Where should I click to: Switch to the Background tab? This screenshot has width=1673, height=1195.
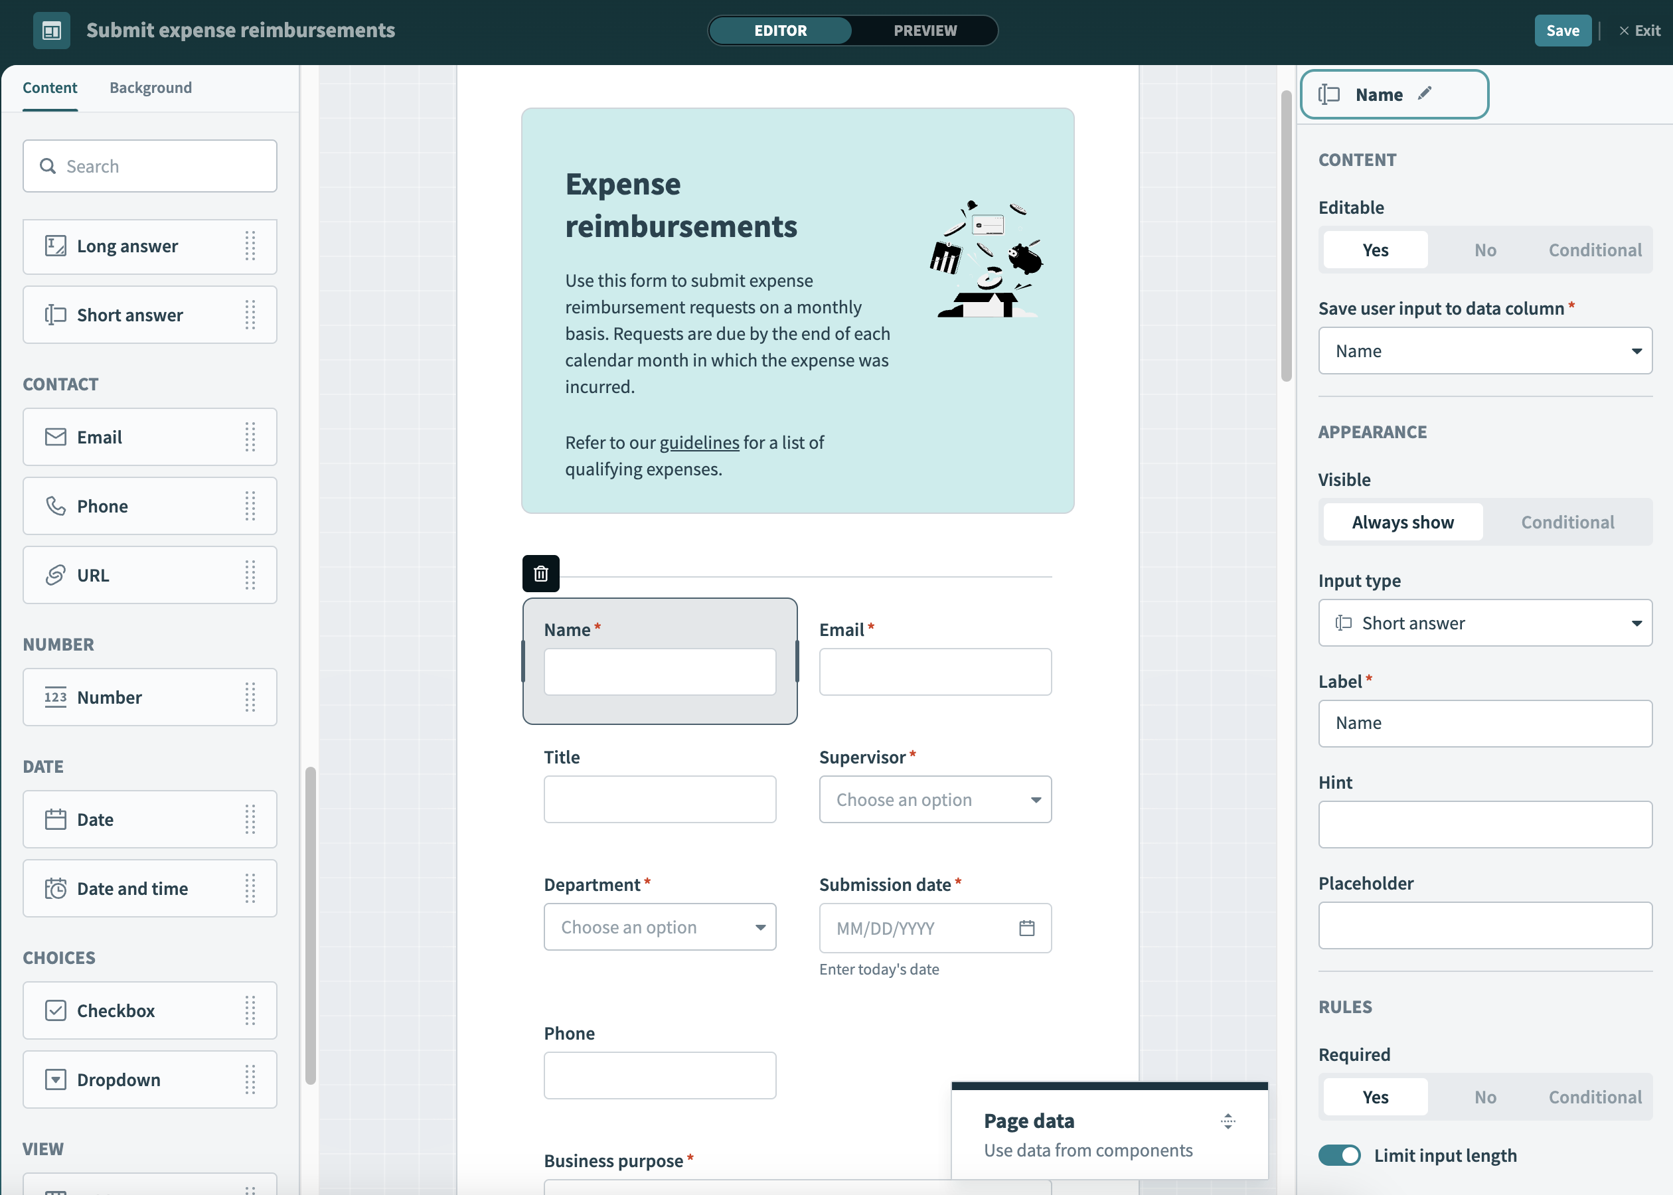150,88
